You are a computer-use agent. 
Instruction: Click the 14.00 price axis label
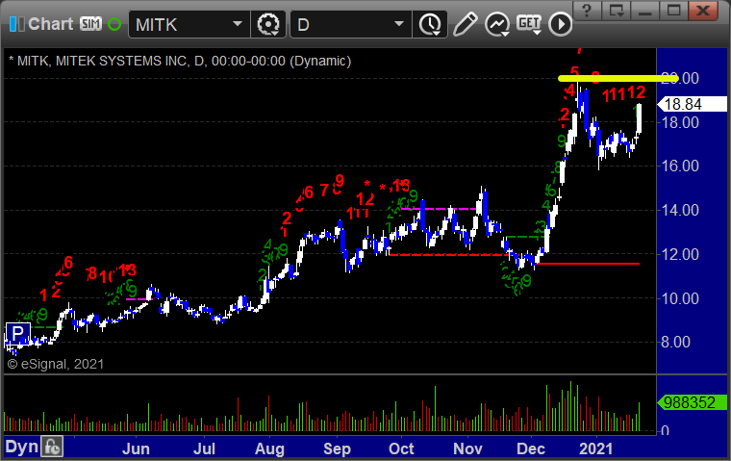(680, 211)
